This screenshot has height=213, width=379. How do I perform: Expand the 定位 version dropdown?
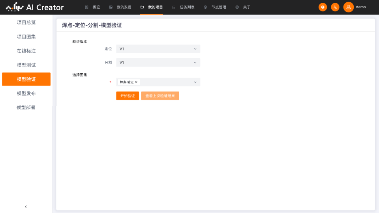click(x=158, y=49)
